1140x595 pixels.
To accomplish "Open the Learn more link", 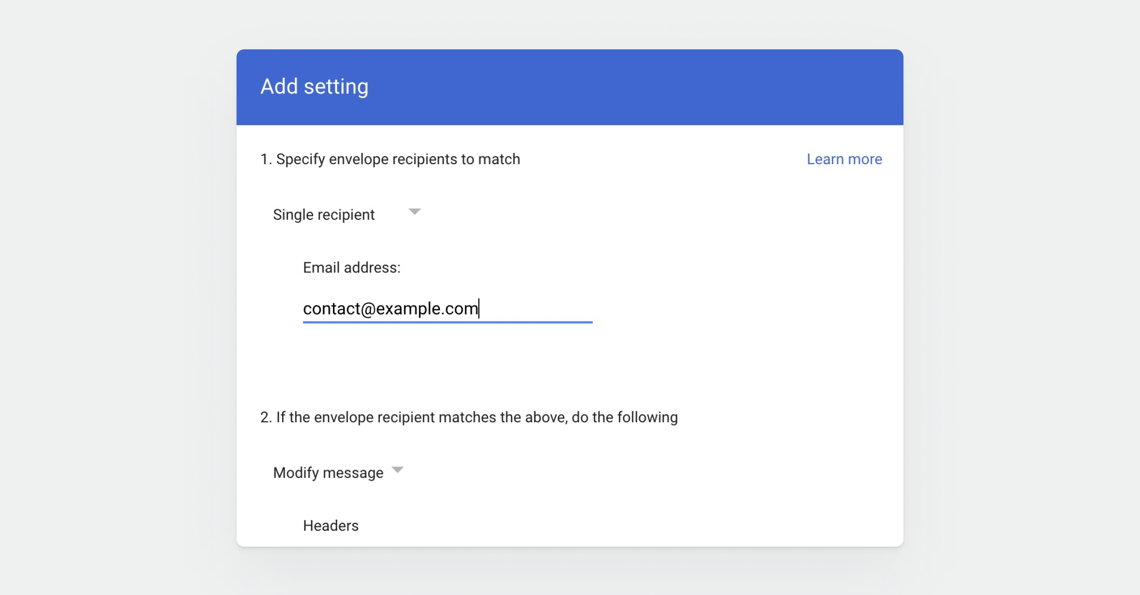I will point(844,159).
